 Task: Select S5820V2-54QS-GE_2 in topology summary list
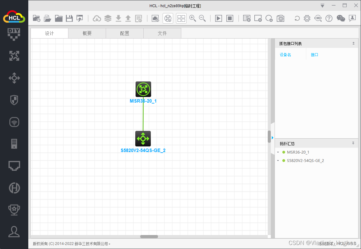[x=305, y=161]
